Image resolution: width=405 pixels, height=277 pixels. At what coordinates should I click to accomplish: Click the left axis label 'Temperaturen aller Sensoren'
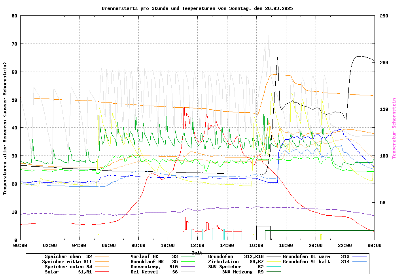coord(5,128)
